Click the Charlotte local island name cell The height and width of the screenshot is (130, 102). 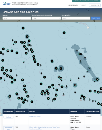pyautogui.click(x=89, y=117)
